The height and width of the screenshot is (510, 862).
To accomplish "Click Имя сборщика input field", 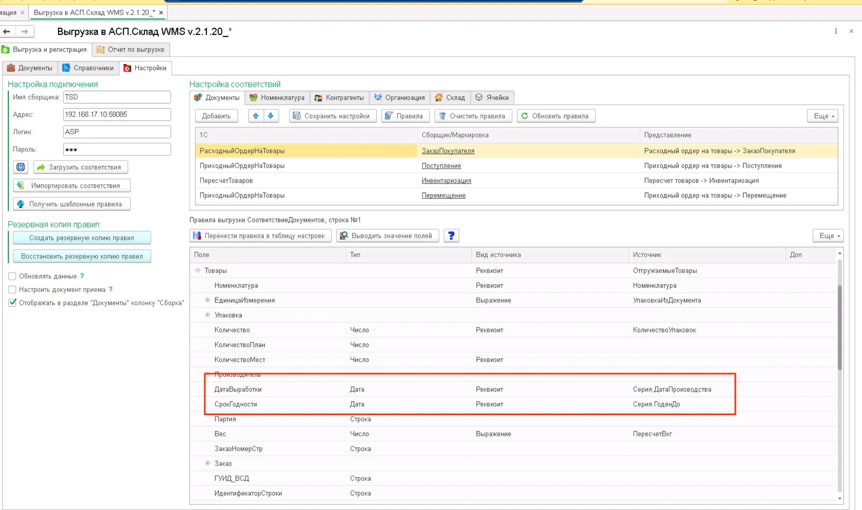I will click(117, 97).
